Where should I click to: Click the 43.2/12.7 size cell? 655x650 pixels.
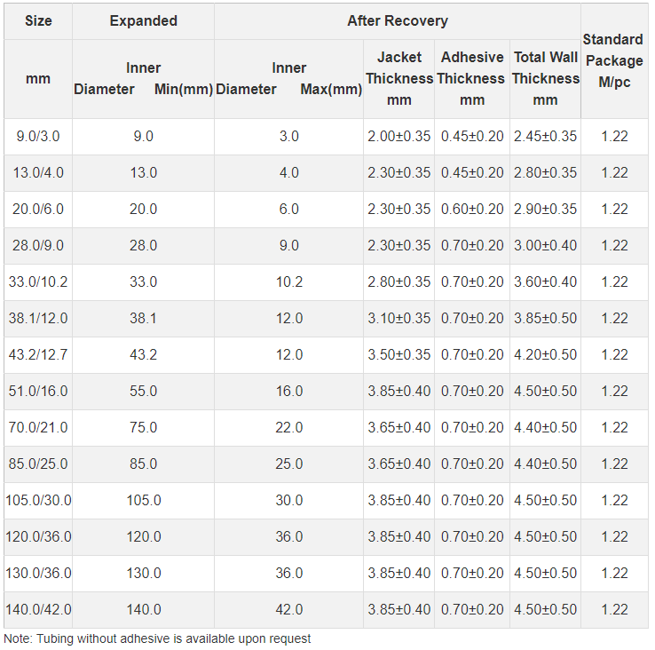[x=38, y=354]
